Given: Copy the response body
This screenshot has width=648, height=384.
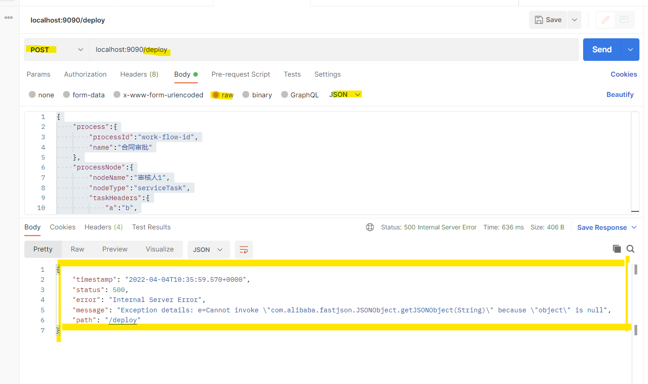Looking at the screenshot, I should pos(616,248).
